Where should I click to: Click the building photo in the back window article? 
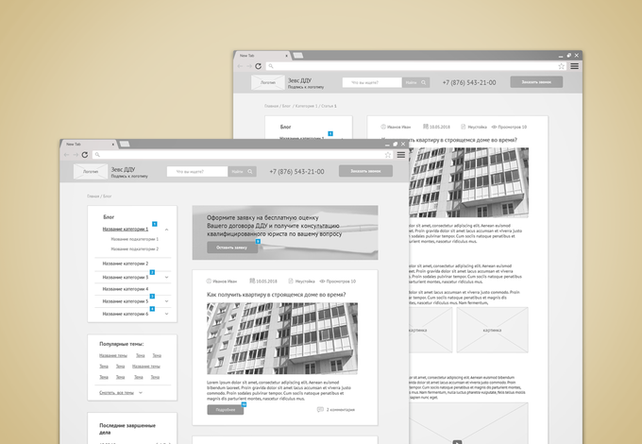(469, 182)
